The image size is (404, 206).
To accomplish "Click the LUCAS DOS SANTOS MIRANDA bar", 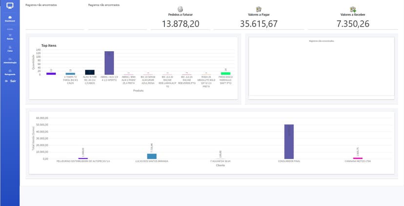I will tap(152, 156).
